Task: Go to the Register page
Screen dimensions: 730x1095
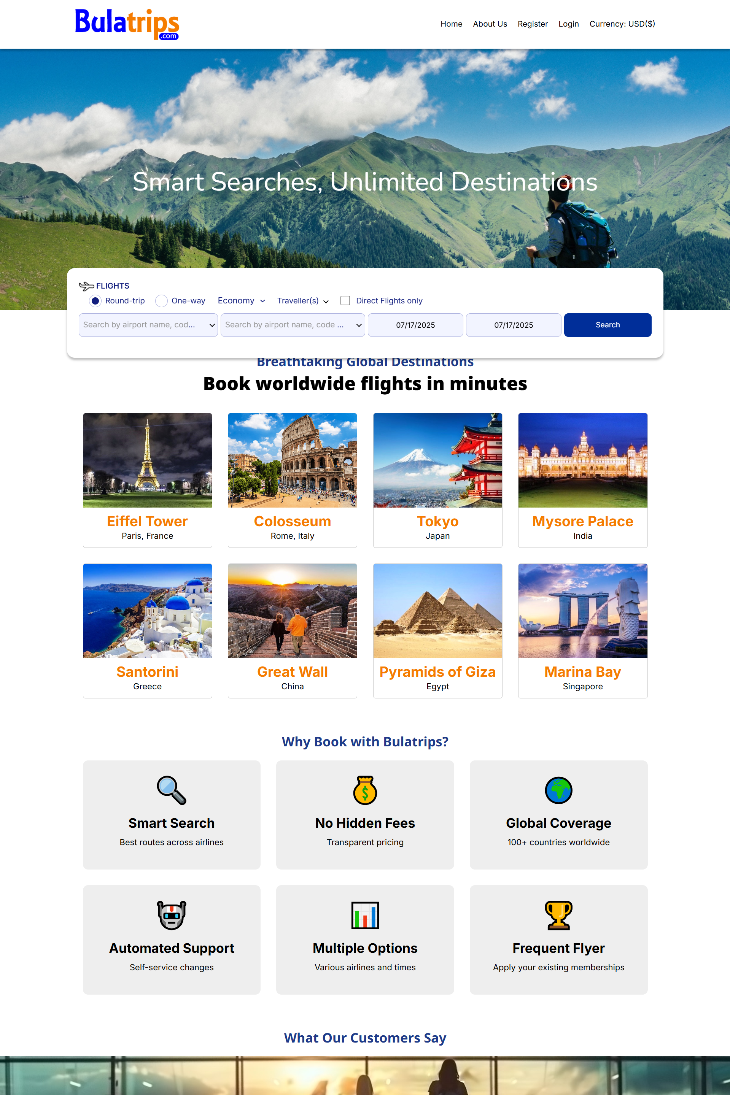Action: (533, 24)
